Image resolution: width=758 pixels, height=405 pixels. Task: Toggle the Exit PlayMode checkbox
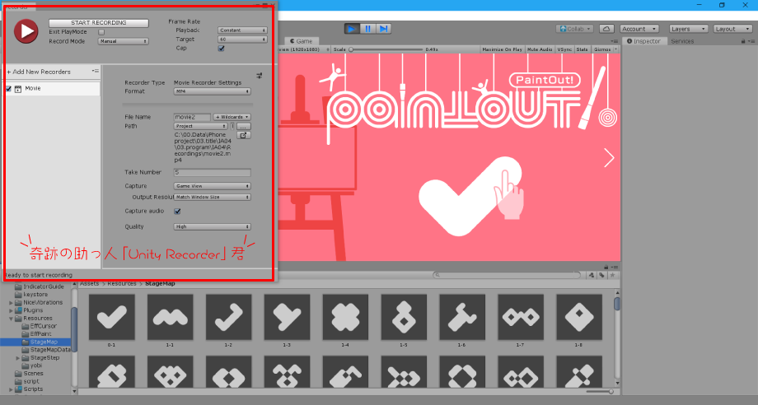[101, 31]
